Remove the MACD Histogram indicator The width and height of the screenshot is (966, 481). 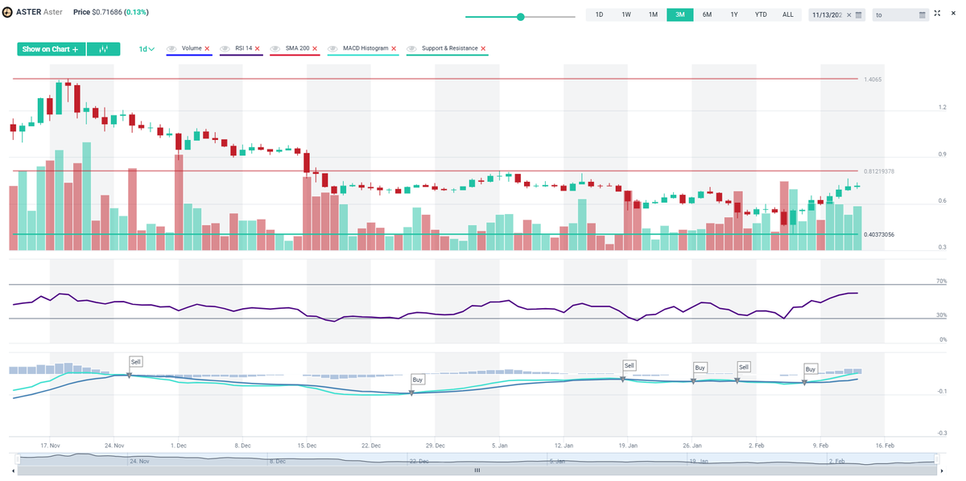coord(392,48)
